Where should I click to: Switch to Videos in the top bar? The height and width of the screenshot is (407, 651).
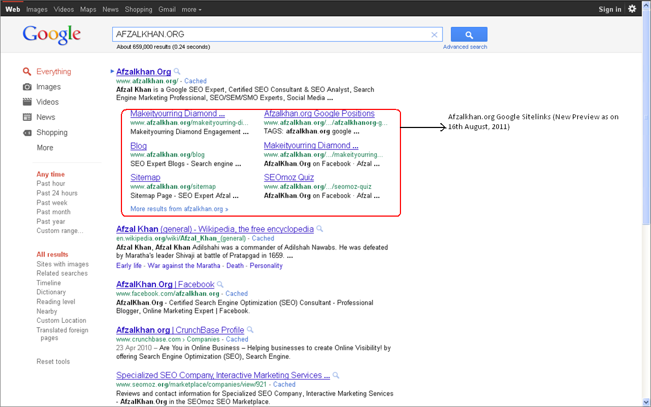[64, 9]
